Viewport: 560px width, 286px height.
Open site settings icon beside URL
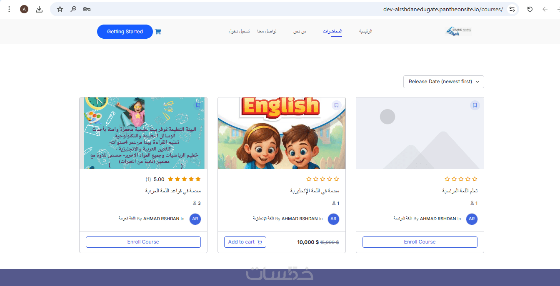[x=512, y=9]
